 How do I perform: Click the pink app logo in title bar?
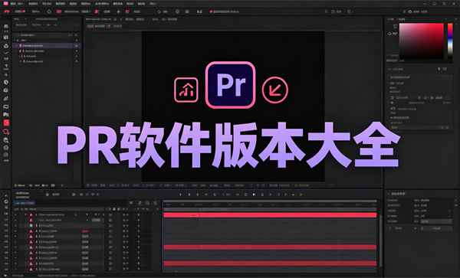5,4
